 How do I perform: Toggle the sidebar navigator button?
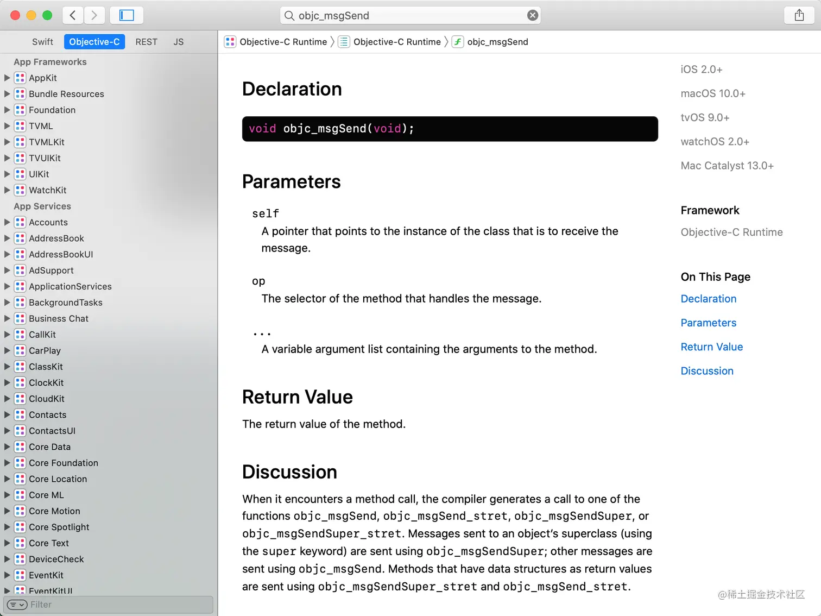pyautogui.click(x=127, y=15)
